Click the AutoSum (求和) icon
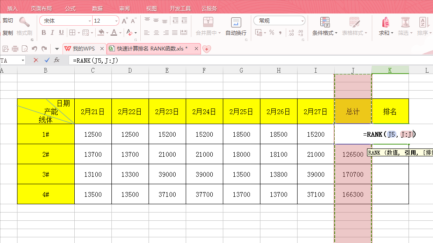Viewport: 433px width, 243px height. [x=385, y=23]
